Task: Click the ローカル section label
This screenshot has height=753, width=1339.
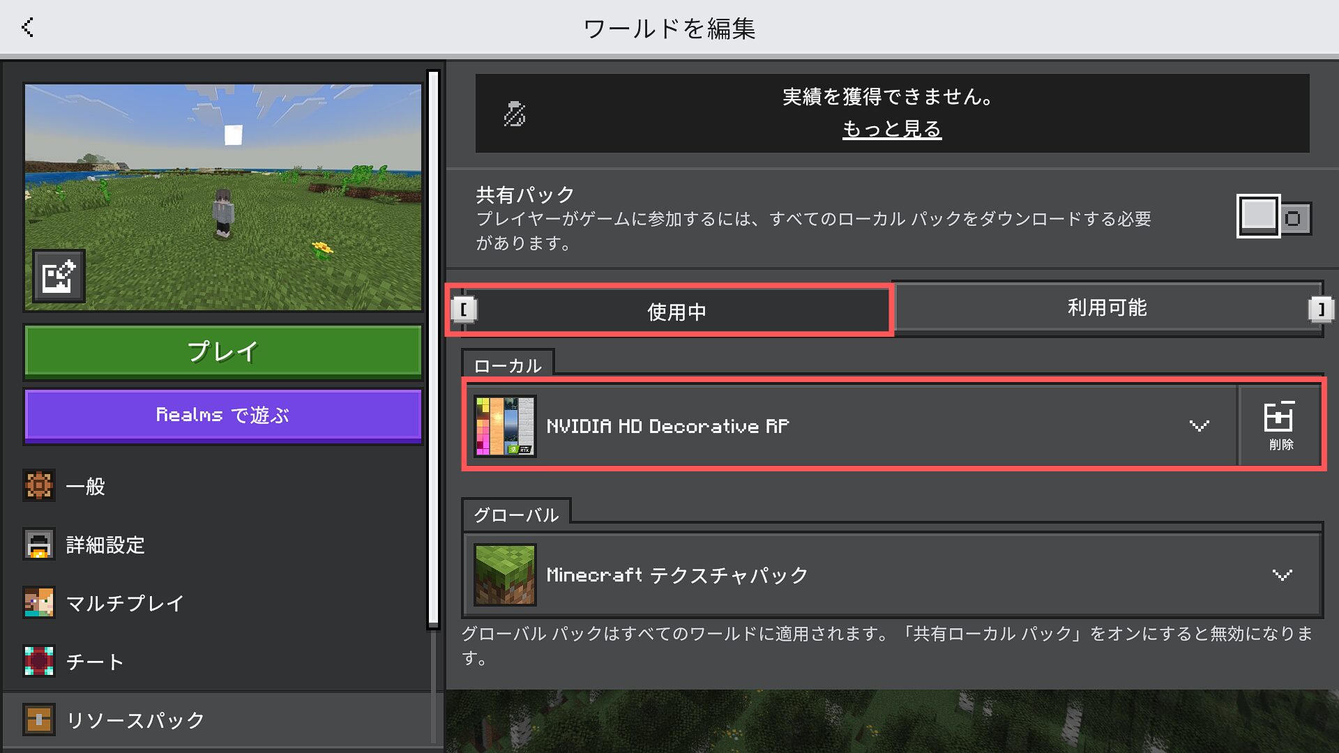Action: click(508, 365)
